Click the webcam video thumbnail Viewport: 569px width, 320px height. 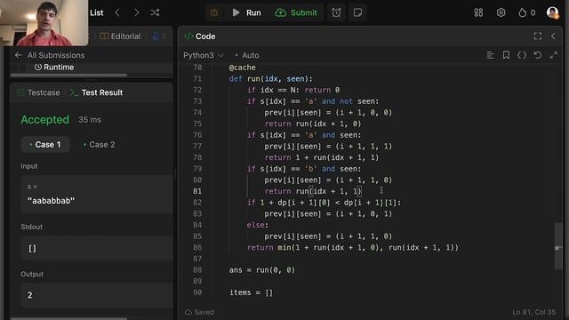[44, 23]
